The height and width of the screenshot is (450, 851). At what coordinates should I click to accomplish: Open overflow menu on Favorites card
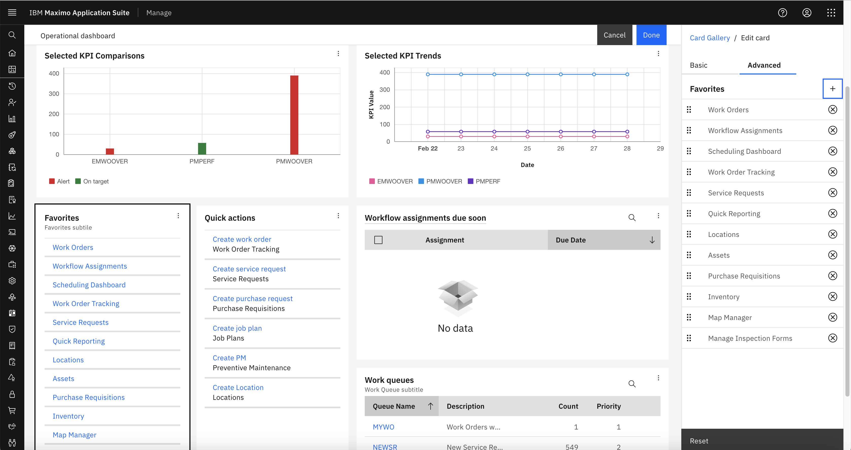coord(178,216)
